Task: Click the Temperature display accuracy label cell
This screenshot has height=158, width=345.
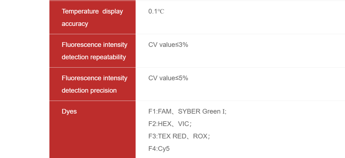Action: tap(92, 17)
